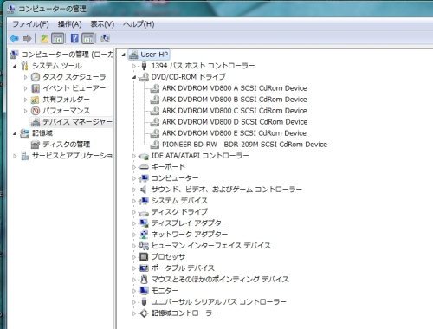Image resolution: width=433 pixels, height=329 pixels.
Task: Click the Back arrow toolbar icon
Action: point(14,38)
